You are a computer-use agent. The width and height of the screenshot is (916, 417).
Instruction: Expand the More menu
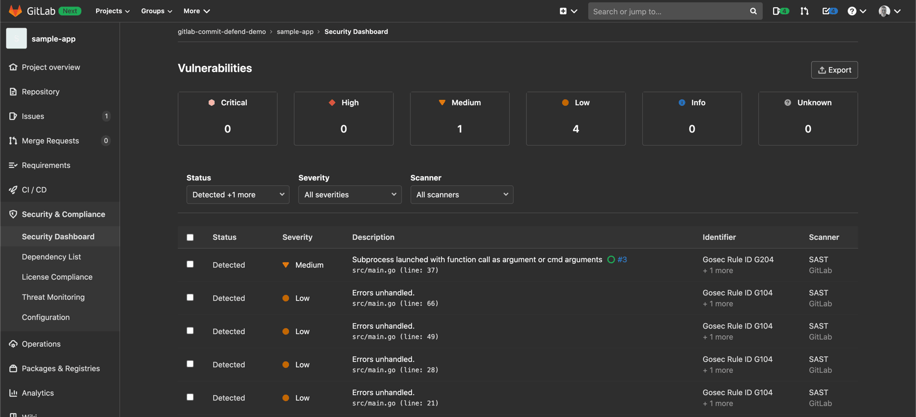pos(196,11)
